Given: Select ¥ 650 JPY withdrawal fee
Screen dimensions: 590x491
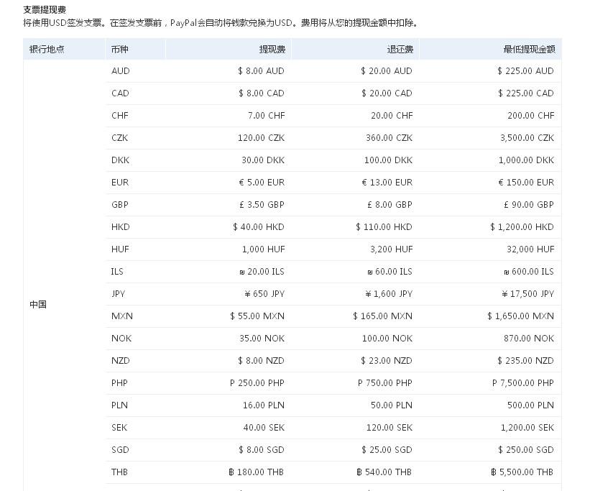Looking at the screenshot, I should (264, 294).
